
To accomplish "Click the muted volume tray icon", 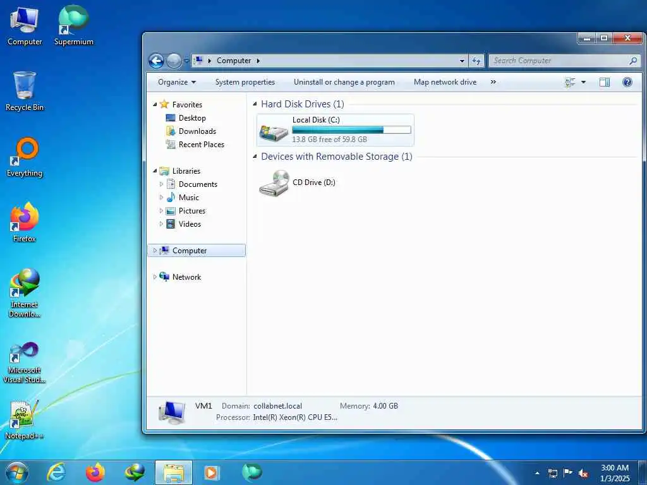I will 583,473.
